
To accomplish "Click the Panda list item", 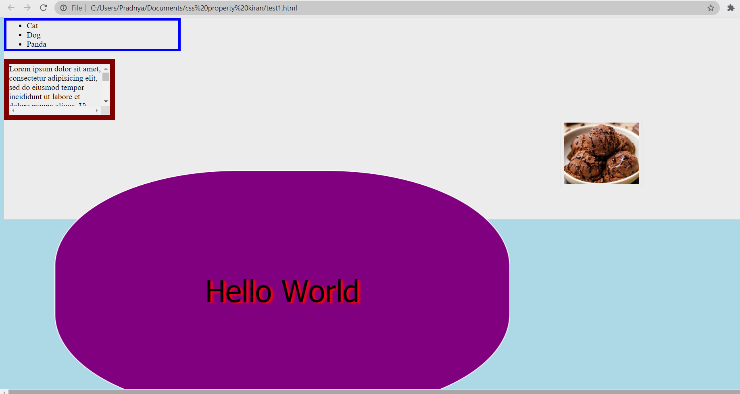I will pyautogui.click(x=36, y=44).
